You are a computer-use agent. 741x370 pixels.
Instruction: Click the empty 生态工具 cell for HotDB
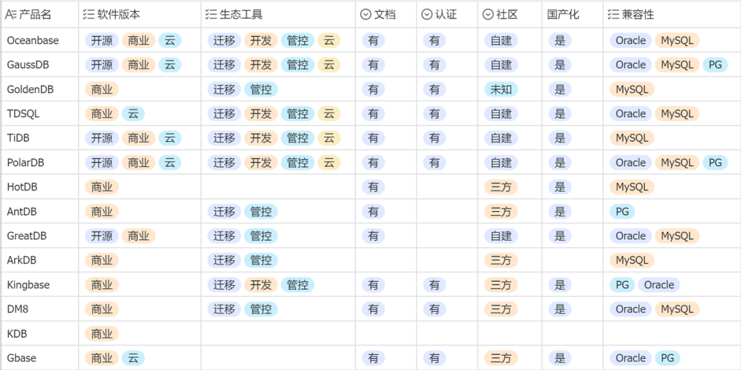click(278, 187)
